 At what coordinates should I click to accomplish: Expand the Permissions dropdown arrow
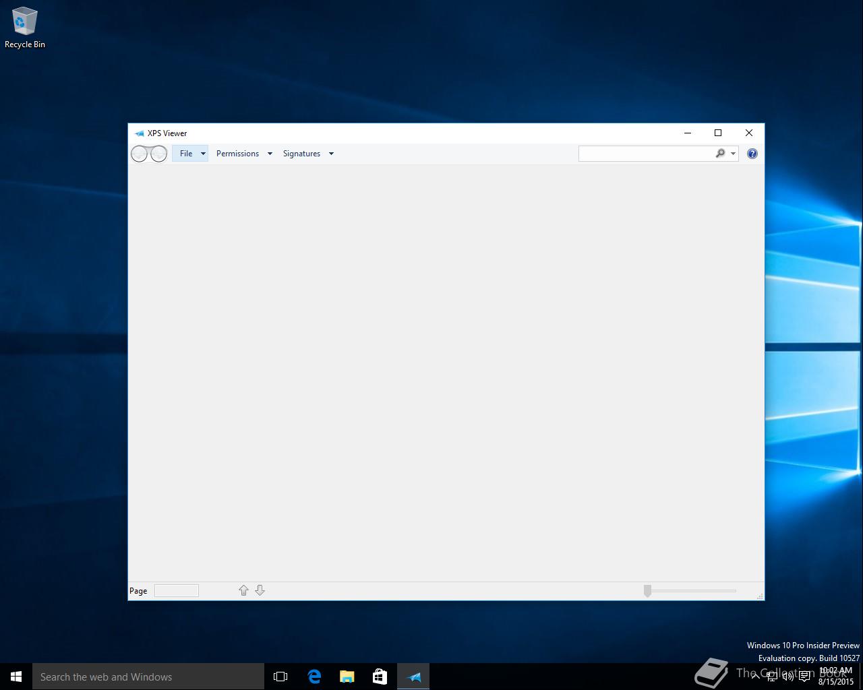(x=270, y=154)
